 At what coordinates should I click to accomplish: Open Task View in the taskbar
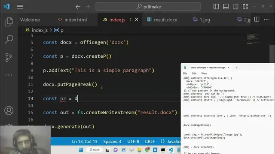point(107,150)
